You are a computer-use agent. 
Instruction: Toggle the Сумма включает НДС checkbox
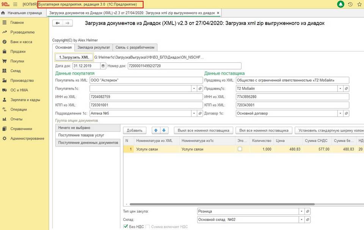[x=147, y=227]
